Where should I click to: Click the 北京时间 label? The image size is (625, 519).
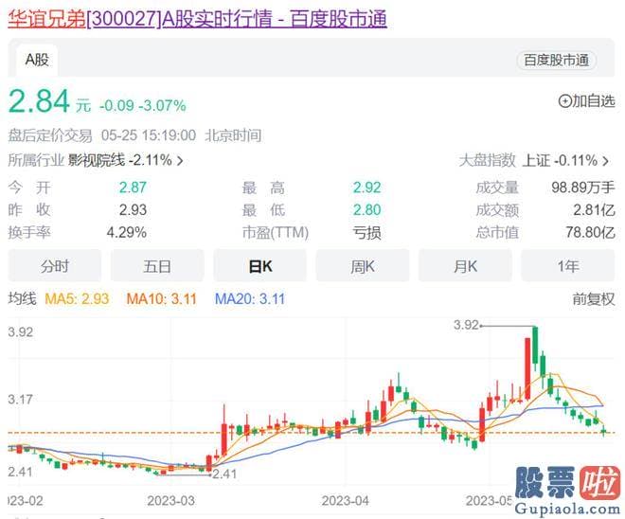click(233, 135)
